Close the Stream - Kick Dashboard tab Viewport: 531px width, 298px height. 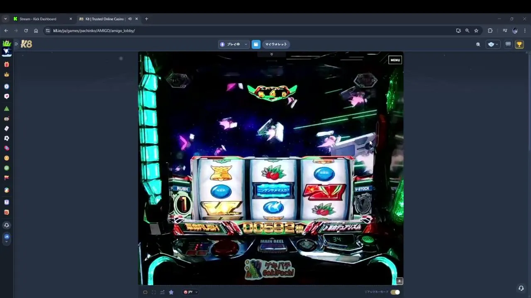pyautogui.click(x=71, y=19)
